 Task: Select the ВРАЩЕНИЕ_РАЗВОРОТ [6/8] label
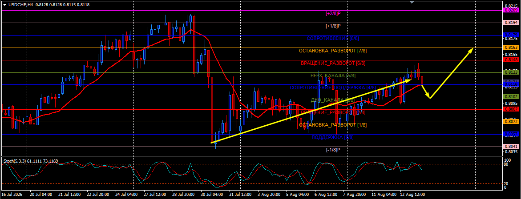[333, 63]
